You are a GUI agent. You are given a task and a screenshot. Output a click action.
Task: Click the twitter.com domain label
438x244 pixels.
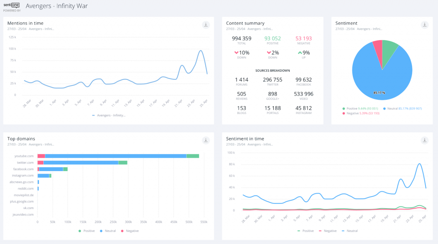click(24, 163)
